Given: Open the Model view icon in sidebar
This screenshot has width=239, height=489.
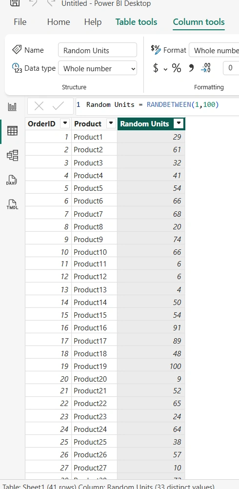Looking at the screenshot, I should click(x=13, y=155).
